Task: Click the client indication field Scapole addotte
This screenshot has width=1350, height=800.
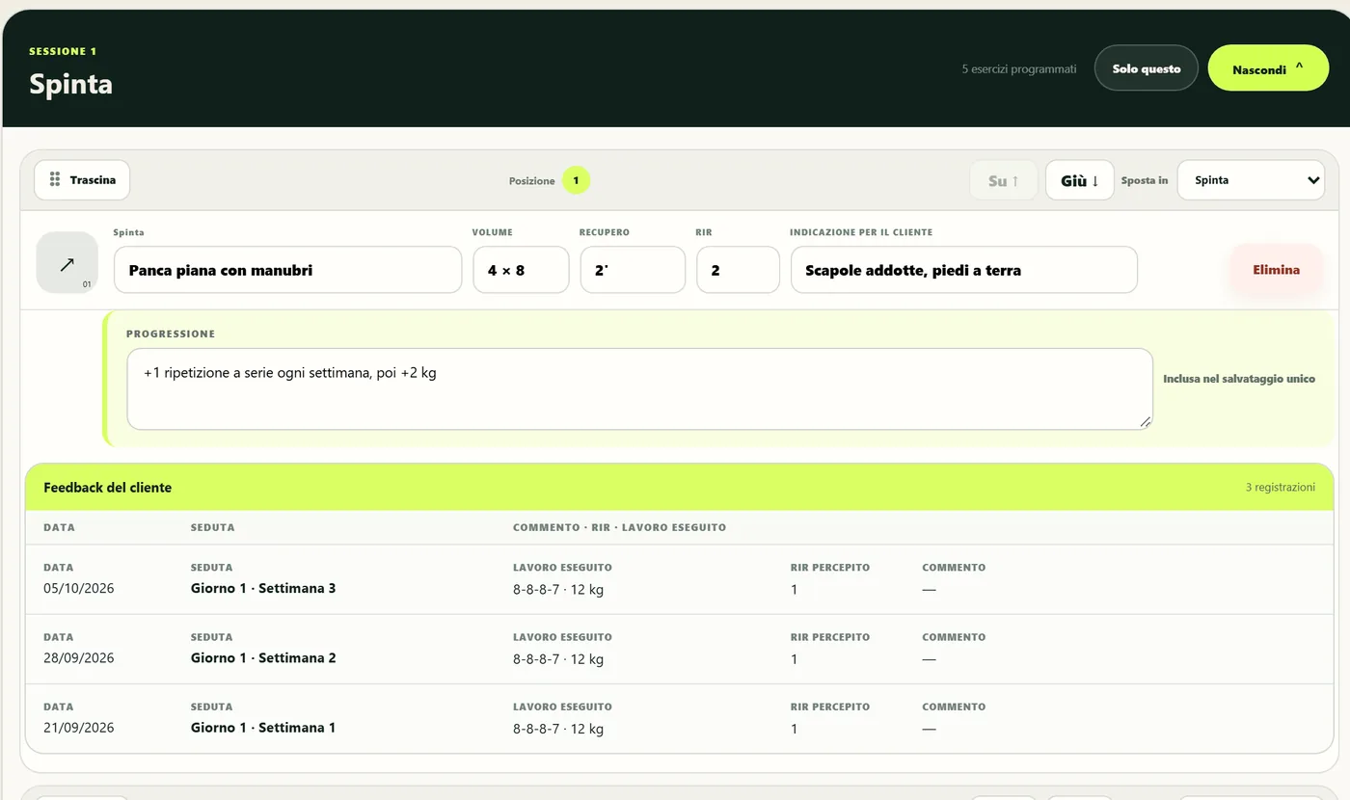Action: click(964, 270)
